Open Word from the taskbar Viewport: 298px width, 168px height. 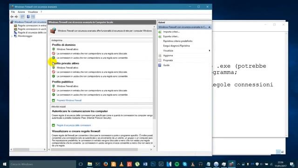[x=145, y=164]
